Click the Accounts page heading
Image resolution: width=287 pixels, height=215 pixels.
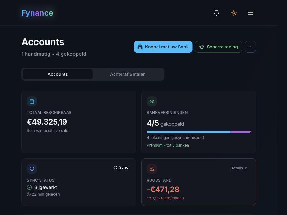coord(43,42)
